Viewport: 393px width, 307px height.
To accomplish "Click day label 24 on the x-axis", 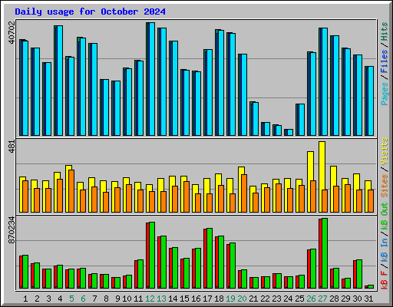I will click(288, 299).
